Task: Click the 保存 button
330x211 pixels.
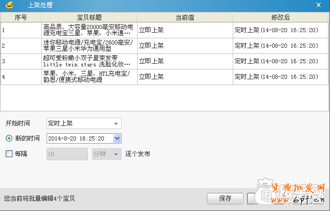Action: [x=225, y=199]
